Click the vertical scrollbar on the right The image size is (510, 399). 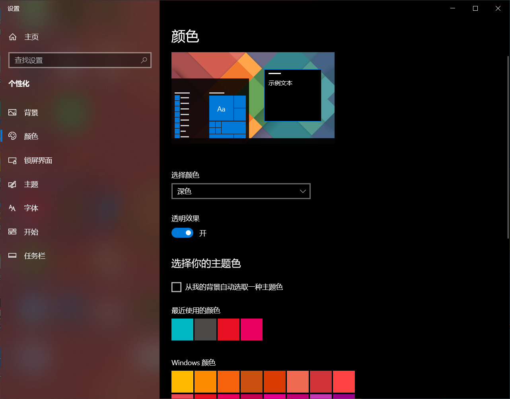(508, 147)
